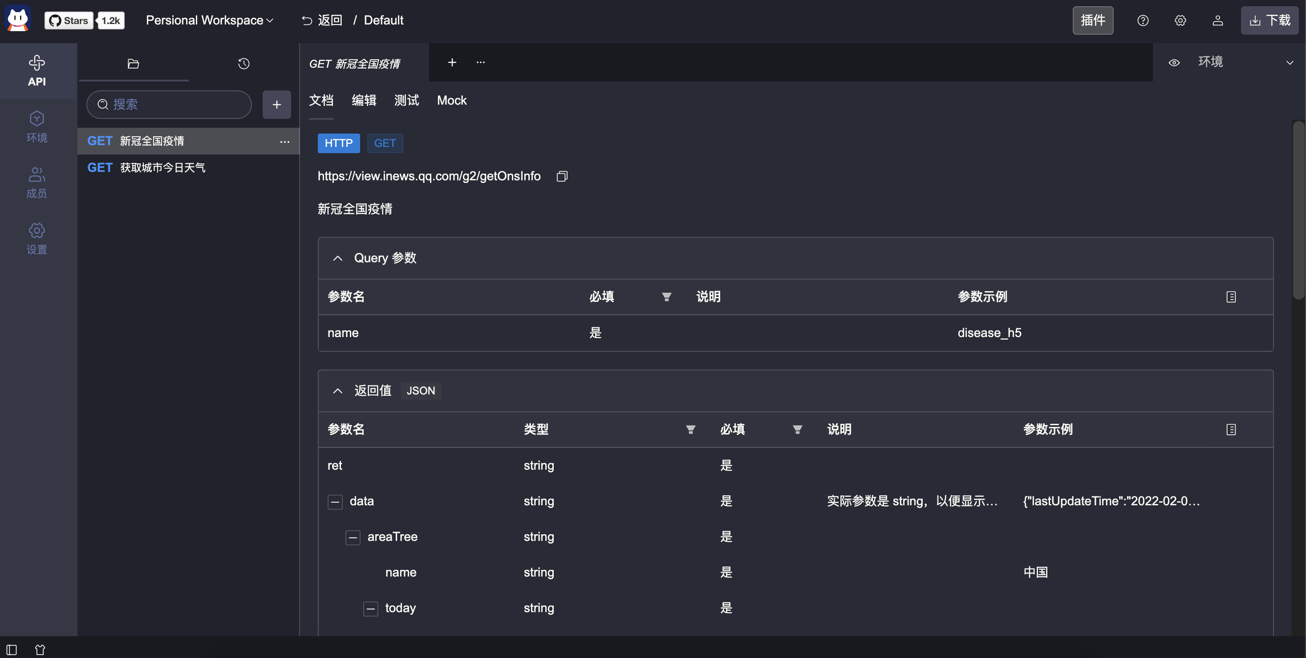Click the ret parameter row
Screen dimensions: 1306x658
795,465
